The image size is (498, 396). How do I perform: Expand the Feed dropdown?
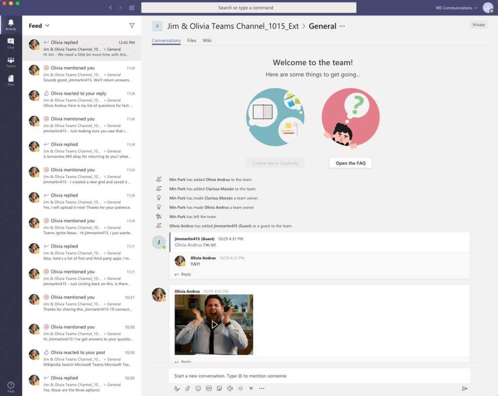click(39, 26)
